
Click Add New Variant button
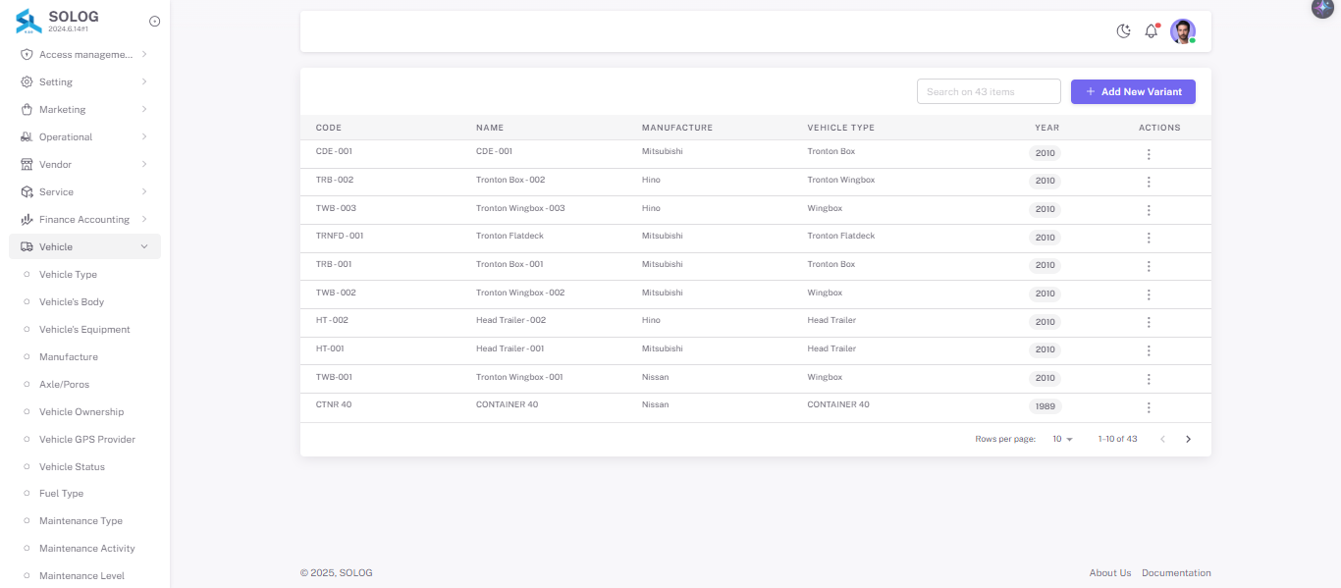(1133, 91)
